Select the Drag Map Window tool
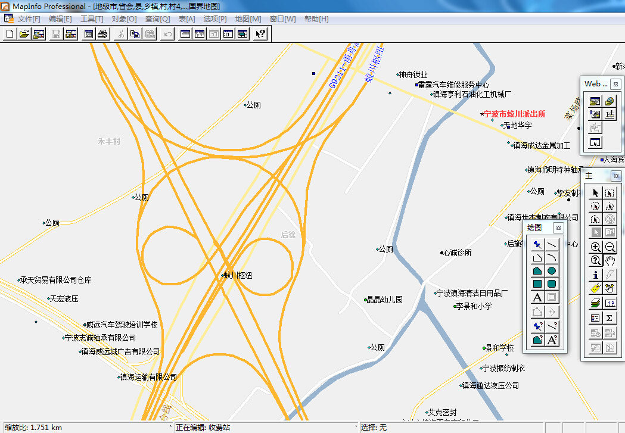The height and width of the screenshot is (433, 625). [610, 288]
